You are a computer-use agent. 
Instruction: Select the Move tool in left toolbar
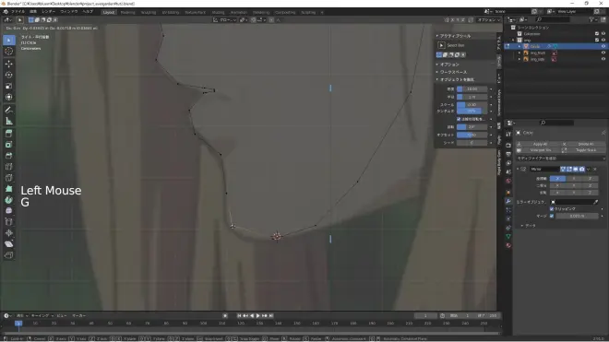9,64
